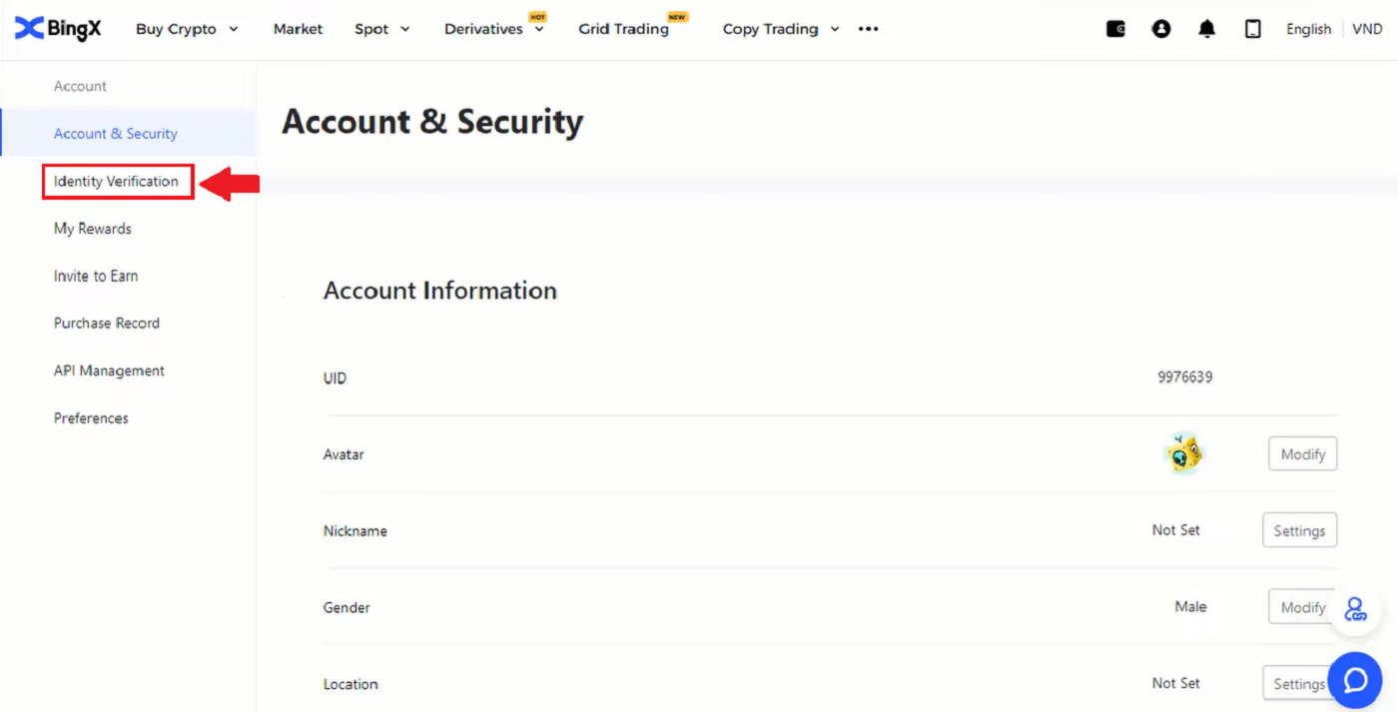Open the live chat bubble
Screen dimensions: 1398x712
[1354, 680]
